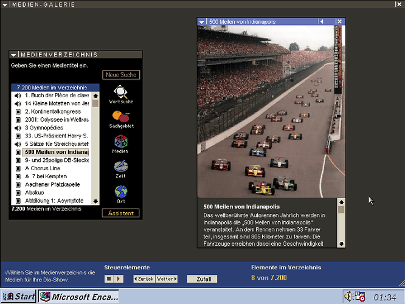This screenshot has height=304, width=405.
Task: Click the Zufall random button
Action: tap(202, 279)
